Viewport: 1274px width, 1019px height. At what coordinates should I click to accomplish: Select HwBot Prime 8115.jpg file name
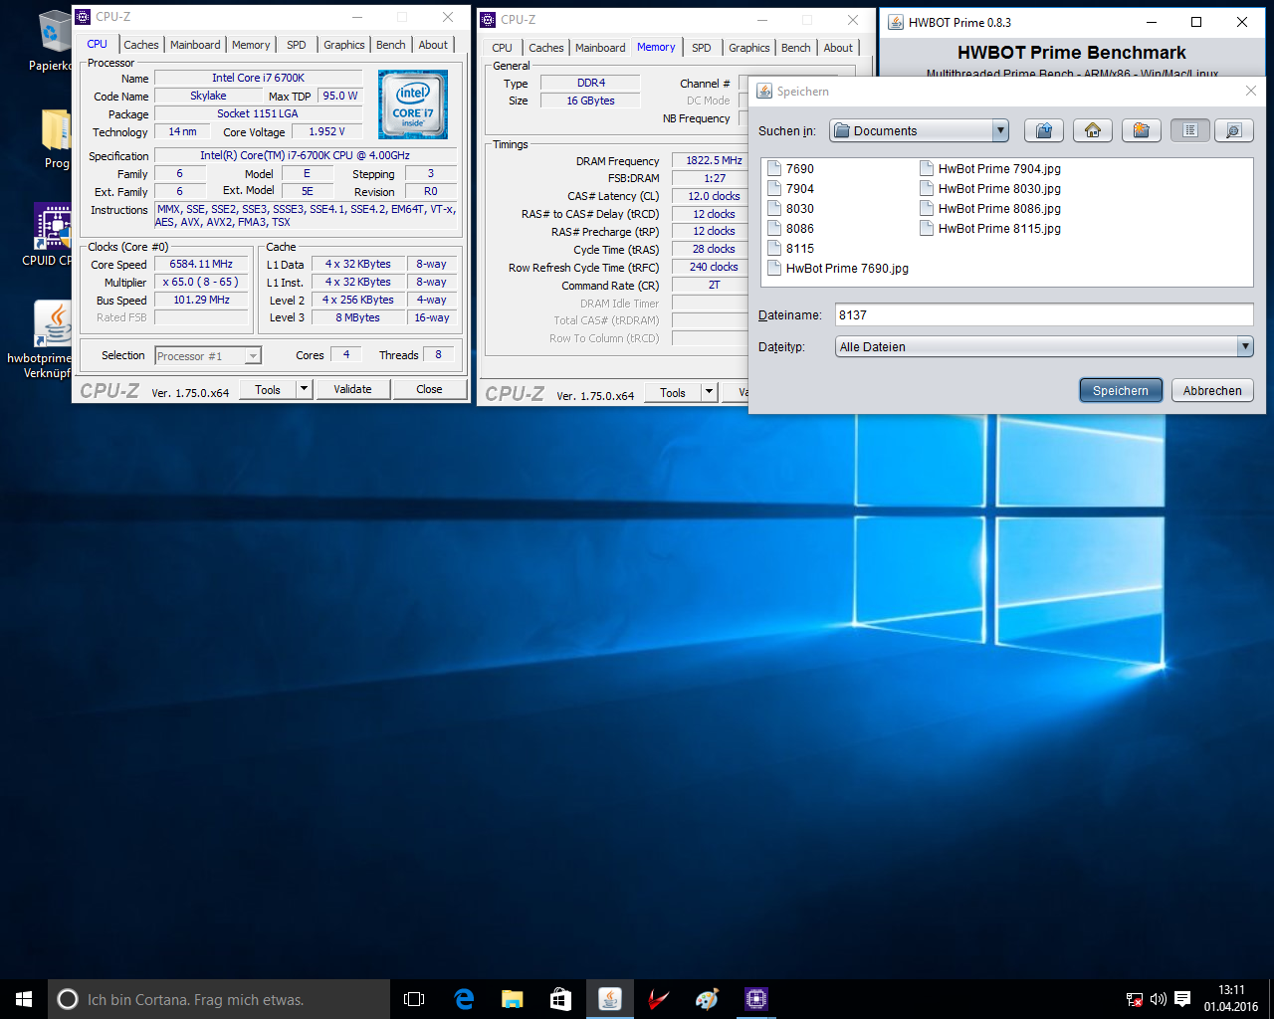pyautogui.click(x=999, y=228)
